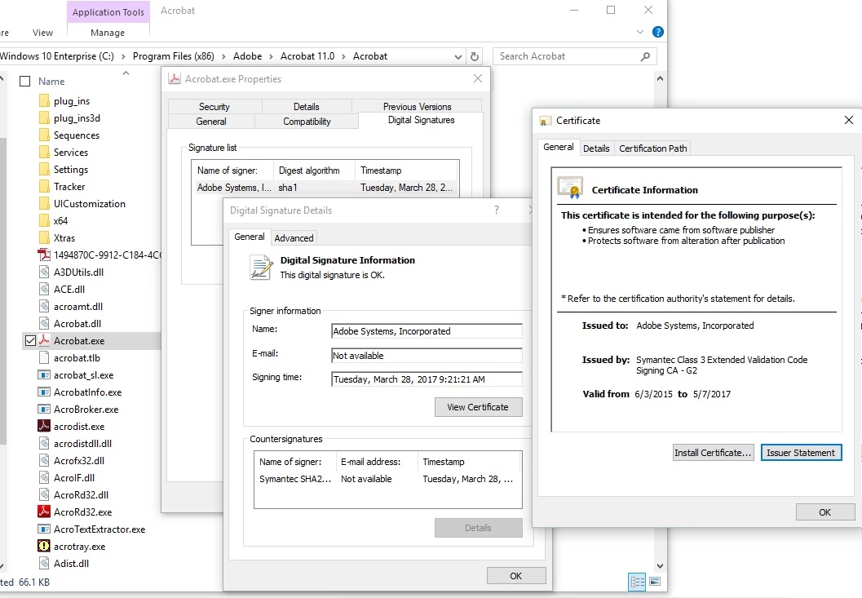
Task: Click the refresh icon beside address bar
Action: [475, 56]
